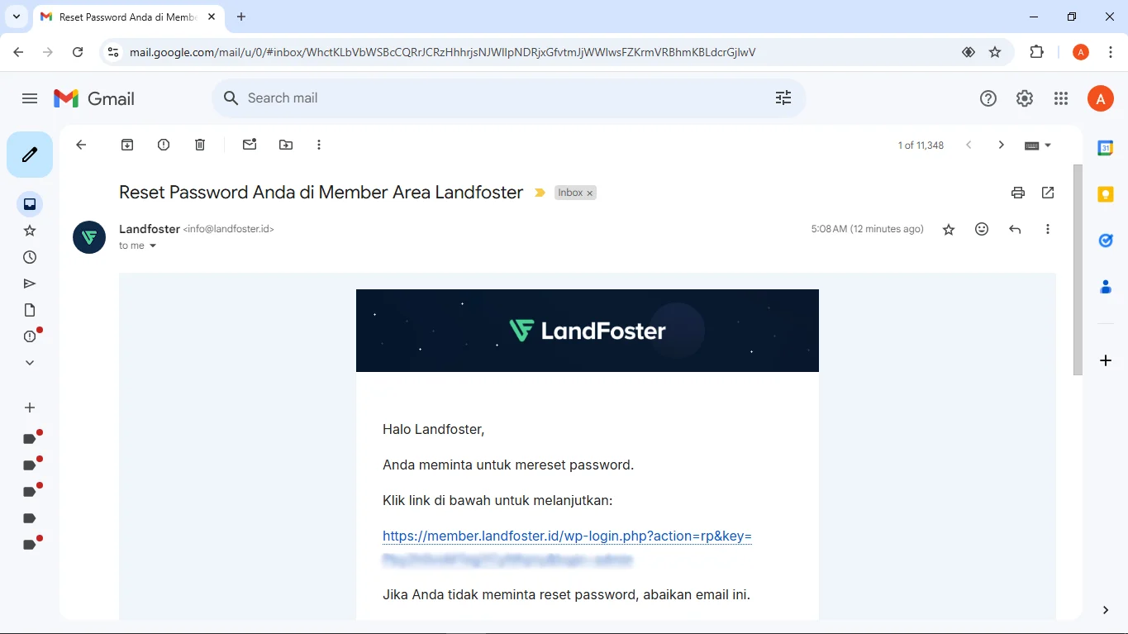Reply to Landfoster's email using the arrow icon
This screenshot has height=634, width=1128.
point(1015,229)
